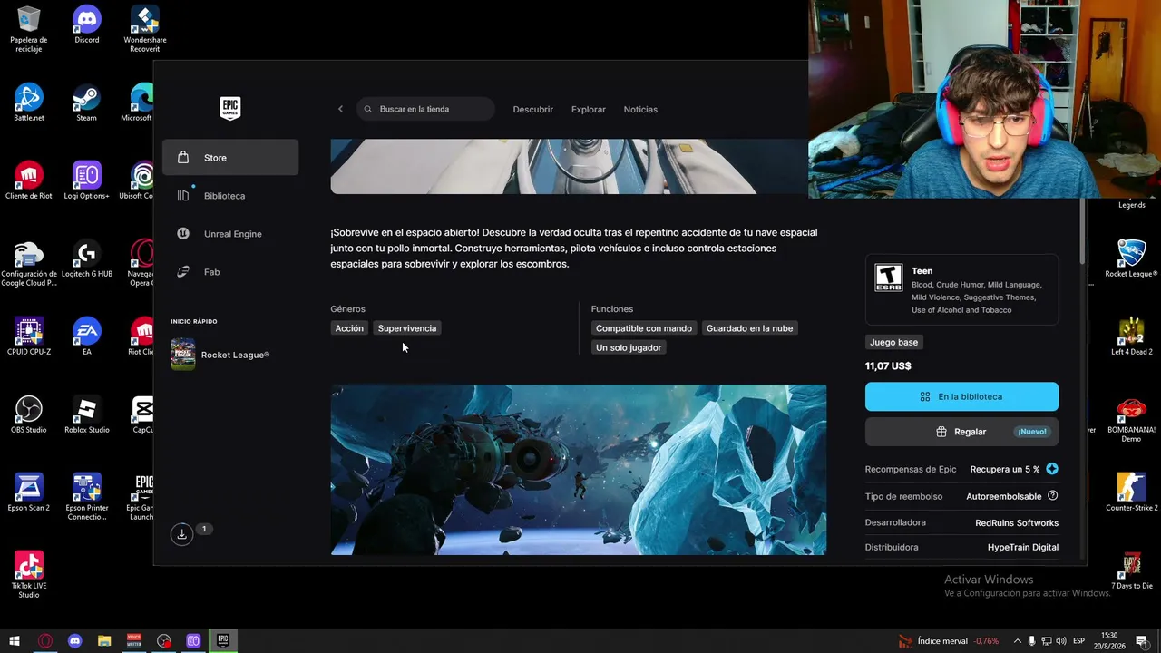Click the Epic rewards plus icon

pyautogui.click(x=1052, y=469)
